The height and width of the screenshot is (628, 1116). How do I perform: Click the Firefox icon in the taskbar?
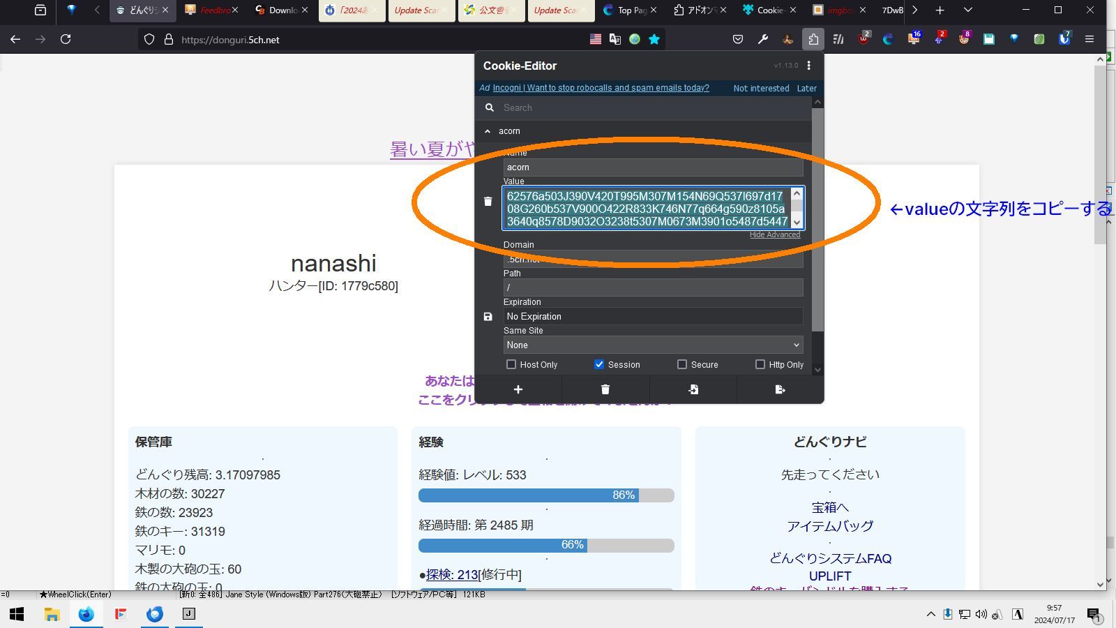[86, 614]
